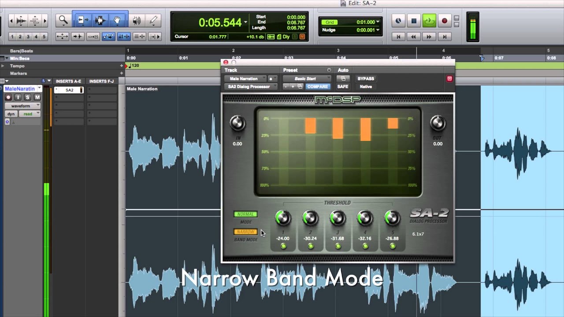Click the COMPARE button in plugin header

pyautogui.click(x=317, y=87)
